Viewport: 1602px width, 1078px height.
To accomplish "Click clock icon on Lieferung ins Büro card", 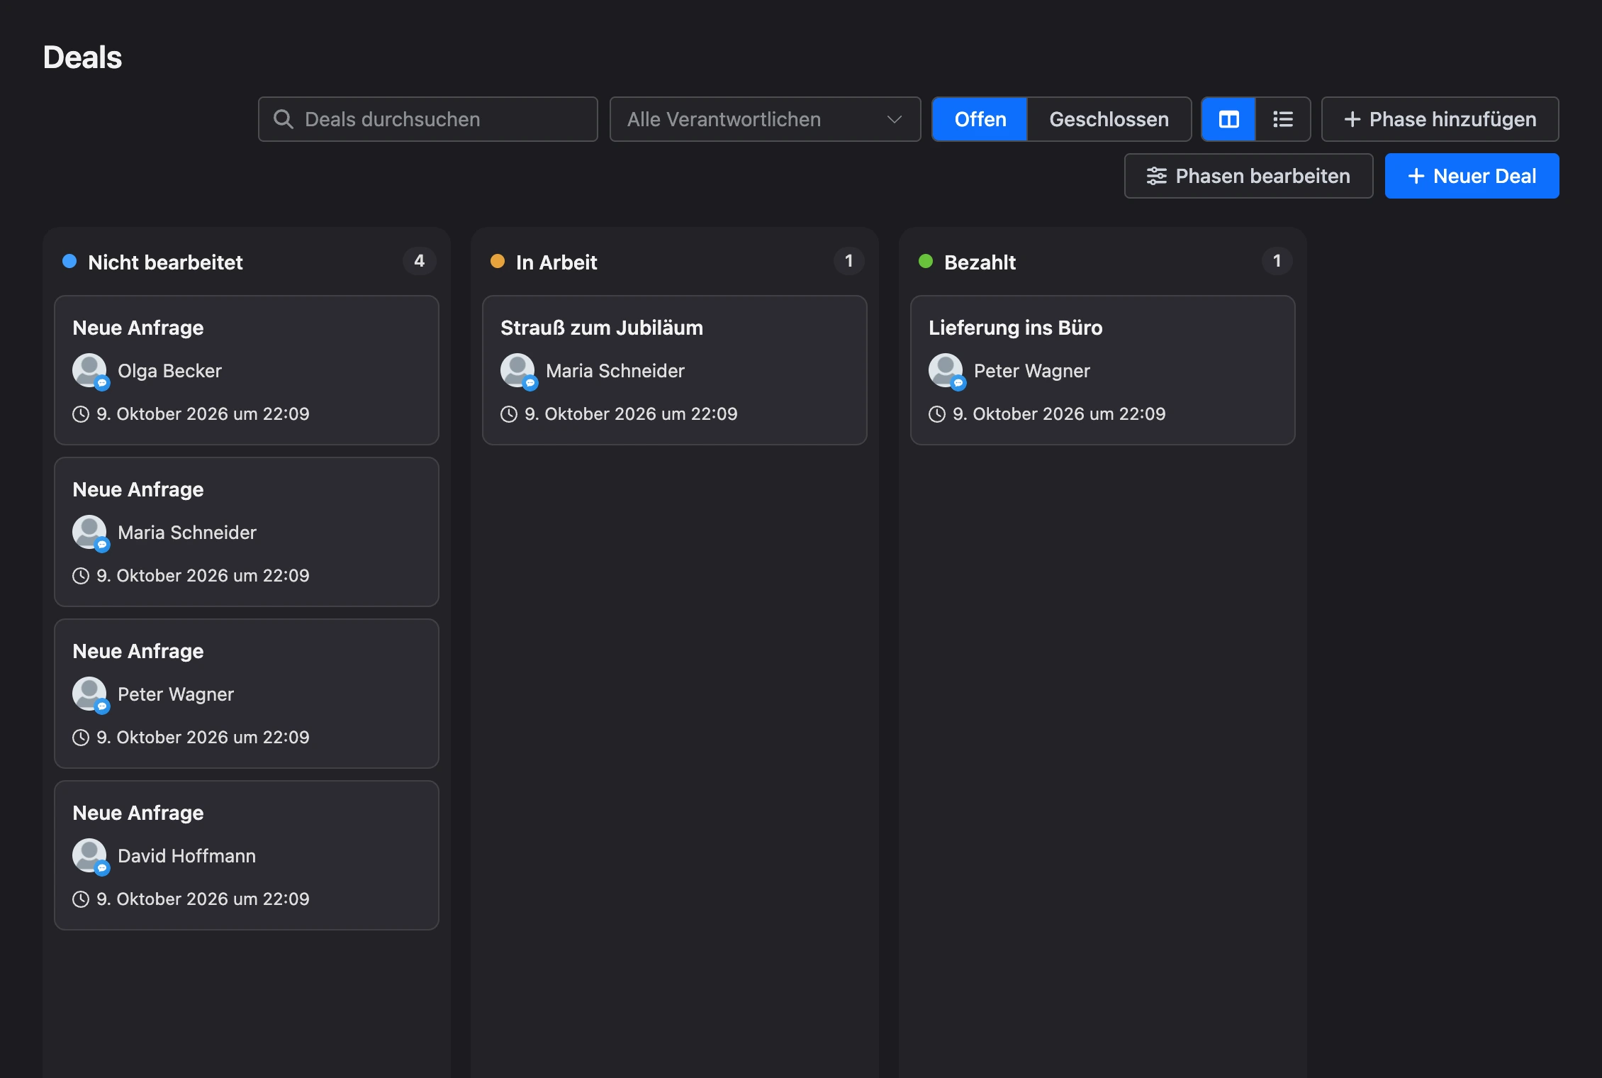I will click(x=937, y=414).
